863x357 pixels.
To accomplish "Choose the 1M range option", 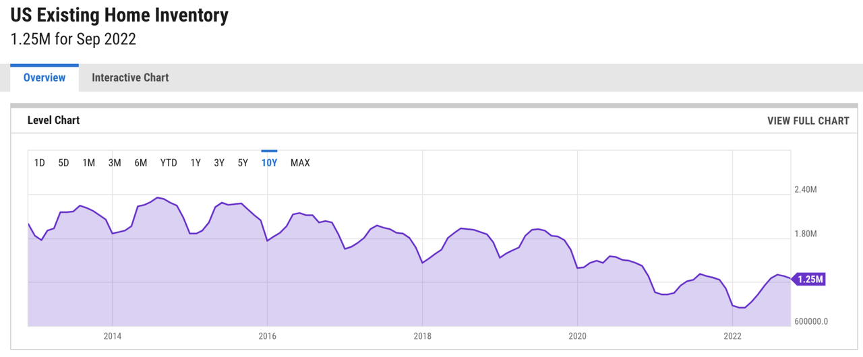I will (x=88, y=162).
